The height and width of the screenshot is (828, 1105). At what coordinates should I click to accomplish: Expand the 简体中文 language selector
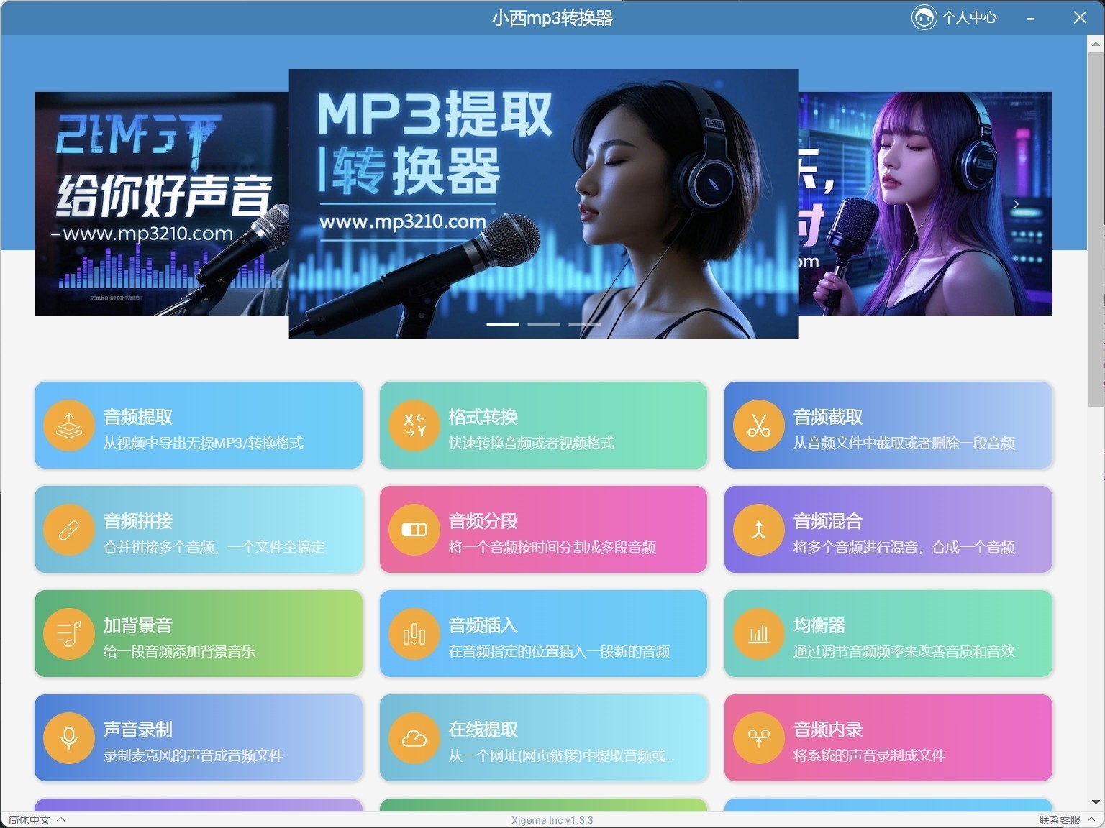(36, 820)
